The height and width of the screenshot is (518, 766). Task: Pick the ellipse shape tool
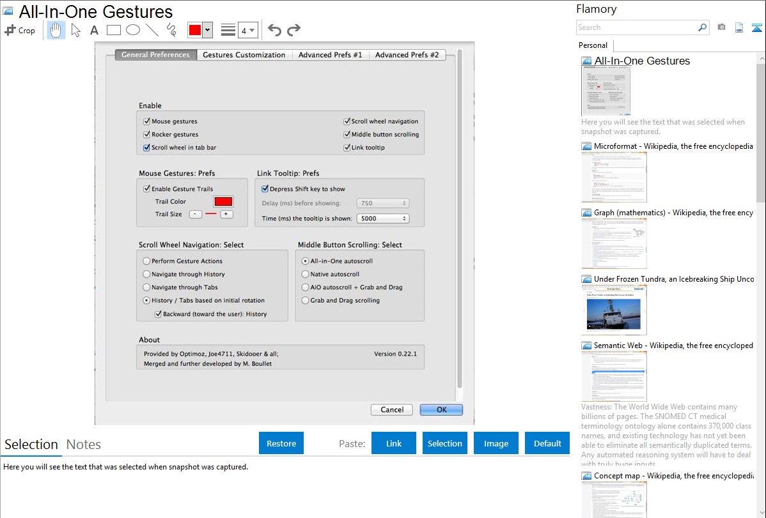point(133,30)
